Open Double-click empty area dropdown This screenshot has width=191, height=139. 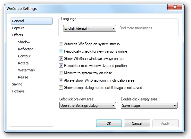149,106
